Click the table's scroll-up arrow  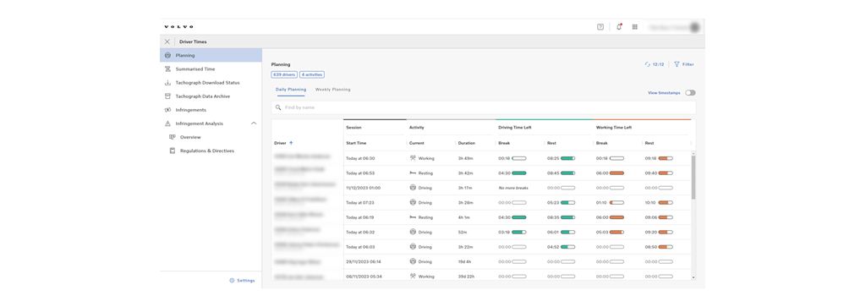coord(693,153)
